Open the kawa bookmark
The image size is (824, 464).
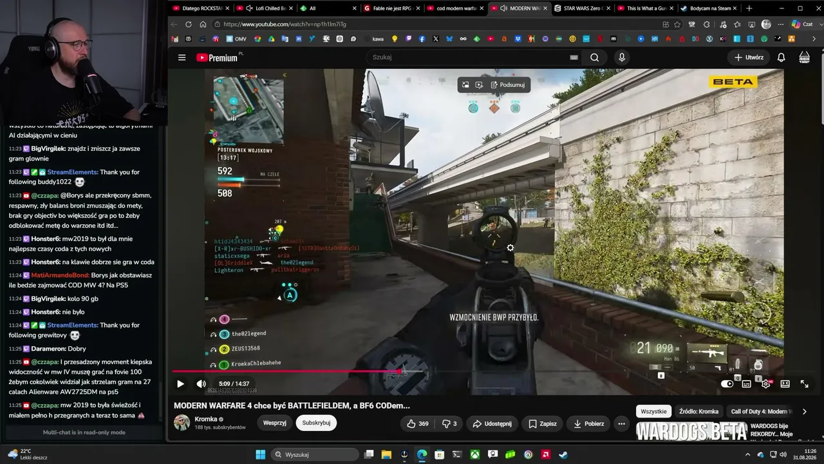[x=373, y=39]
